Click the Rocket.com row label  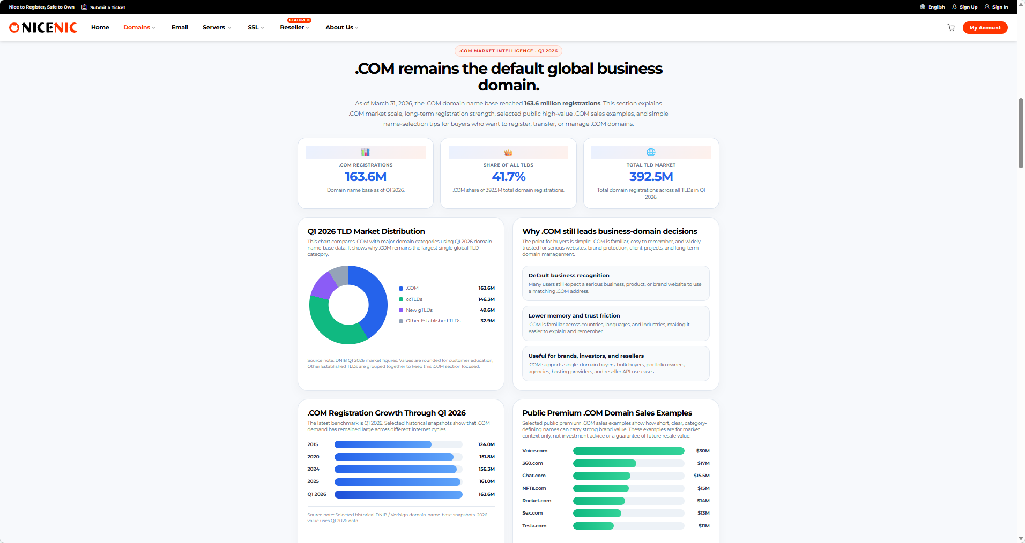click(x=537, y=501)
